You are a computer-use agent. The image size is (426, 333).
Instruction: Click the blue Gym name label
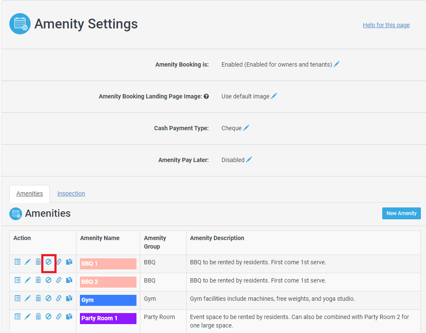pyautogui.click(x=108, y=300)
